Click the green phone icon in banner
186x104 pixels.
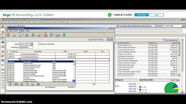pos(110,15)
